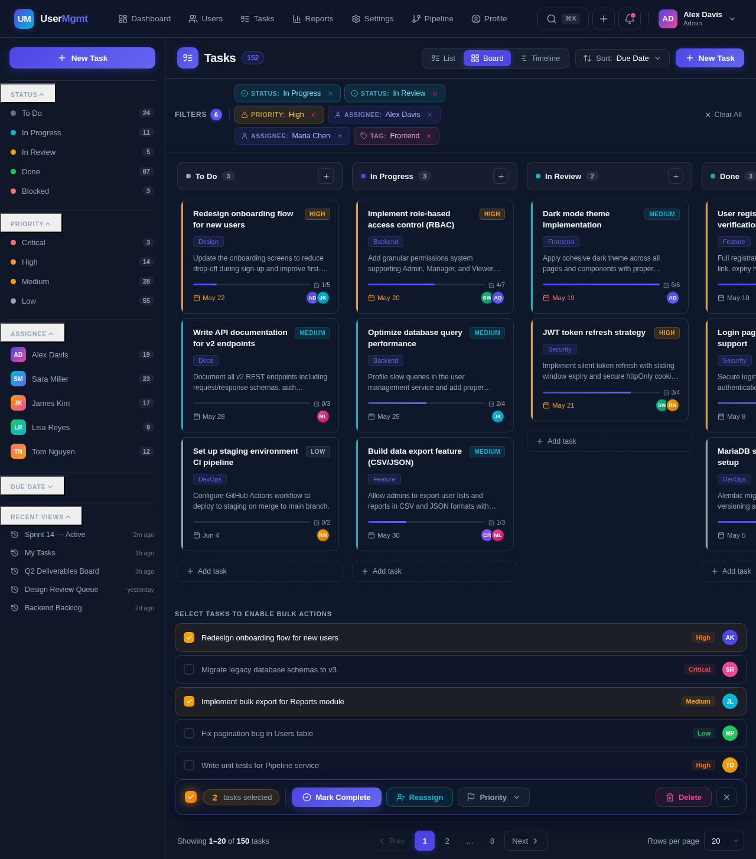Add a card to the In Review column header
The image size is (756, 859).
pos(676,176)
